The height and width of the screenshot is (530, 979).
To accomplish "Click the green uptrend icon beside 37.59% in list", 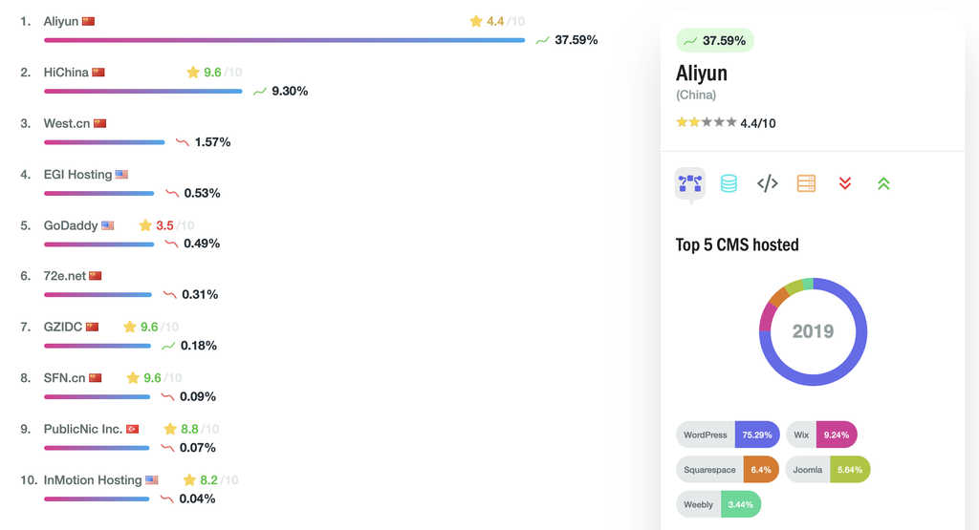I will coord(543,40).
